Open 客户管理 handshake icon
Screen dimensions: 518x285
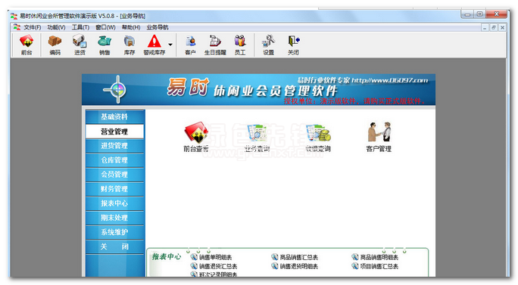[379, 137]
